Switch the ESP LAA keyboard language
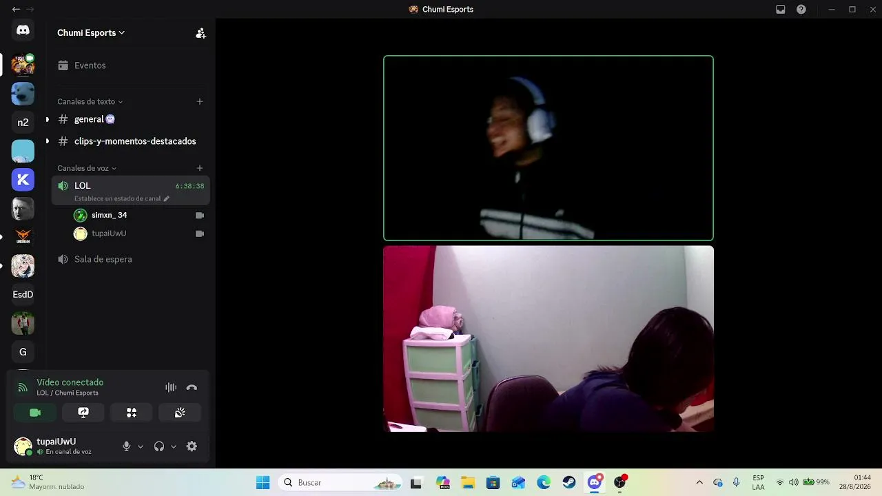Screen dimensions: 882x496 pos(758,482)
